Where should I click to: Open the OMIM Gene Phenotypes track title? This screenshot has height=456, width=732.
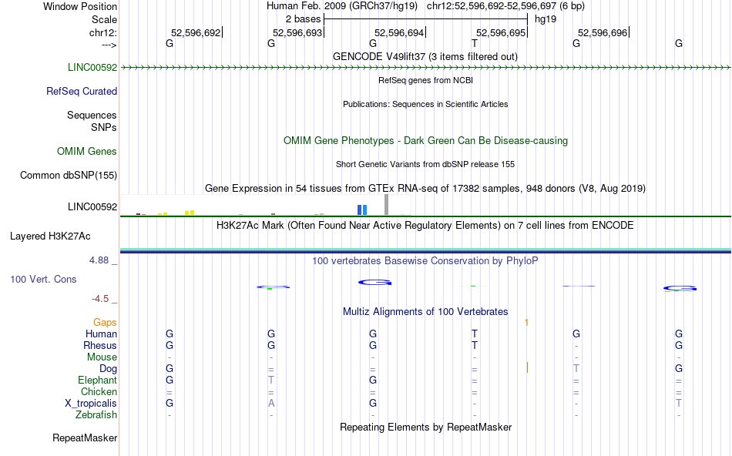click(x=425, y=140)
